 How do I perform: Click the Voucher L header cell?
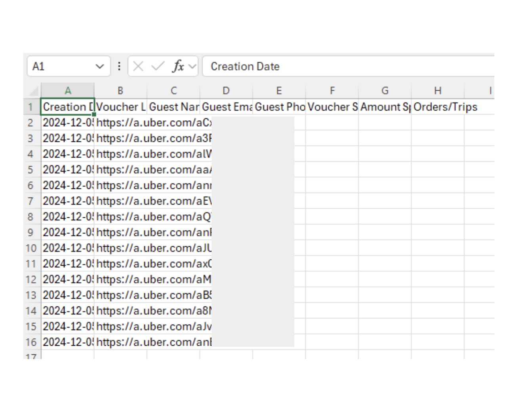120,107
